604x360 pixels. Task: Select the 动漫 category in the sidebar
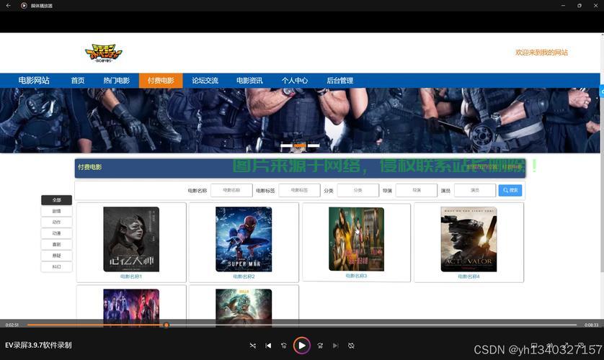(x=57, y=233)
